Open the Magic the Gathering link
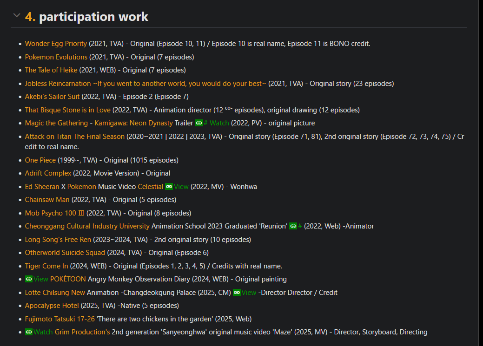 point(56,123)
